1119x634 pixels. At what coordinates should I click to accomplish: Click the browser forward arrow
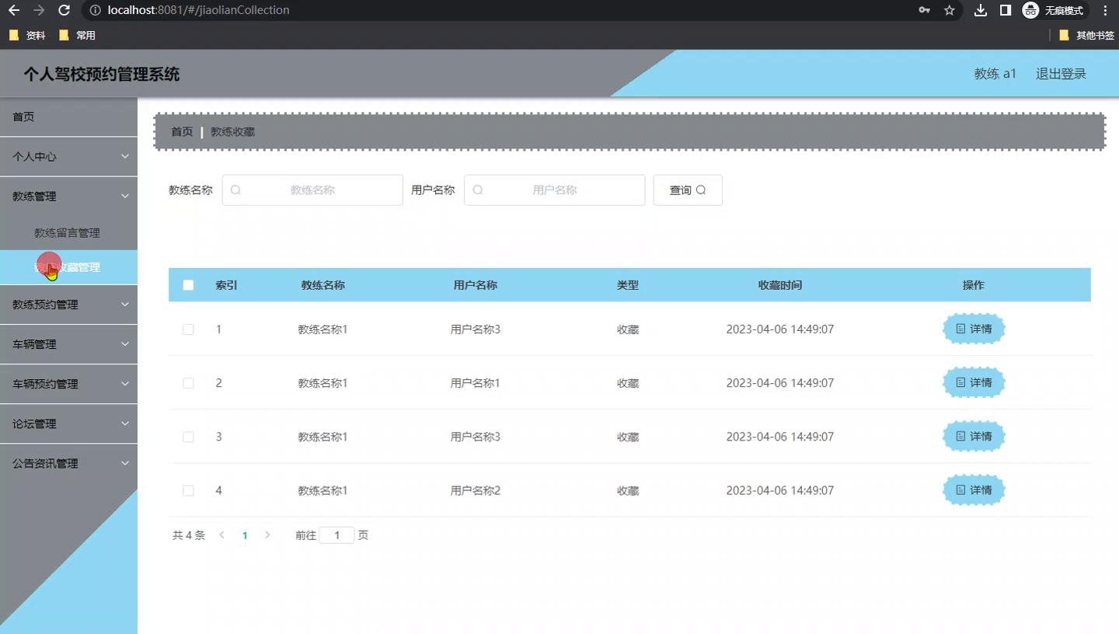(x=39, y=10)
